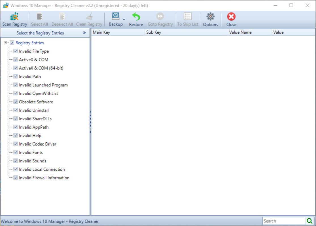
Task: Uncheck the Invalid Help checkbox
Action: point(16,135)
